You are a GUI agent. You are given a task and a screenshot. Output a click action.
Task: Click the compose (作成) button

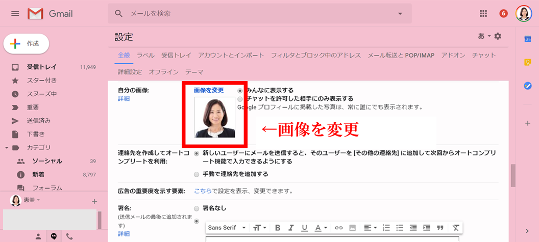click(x=26, y=44)
